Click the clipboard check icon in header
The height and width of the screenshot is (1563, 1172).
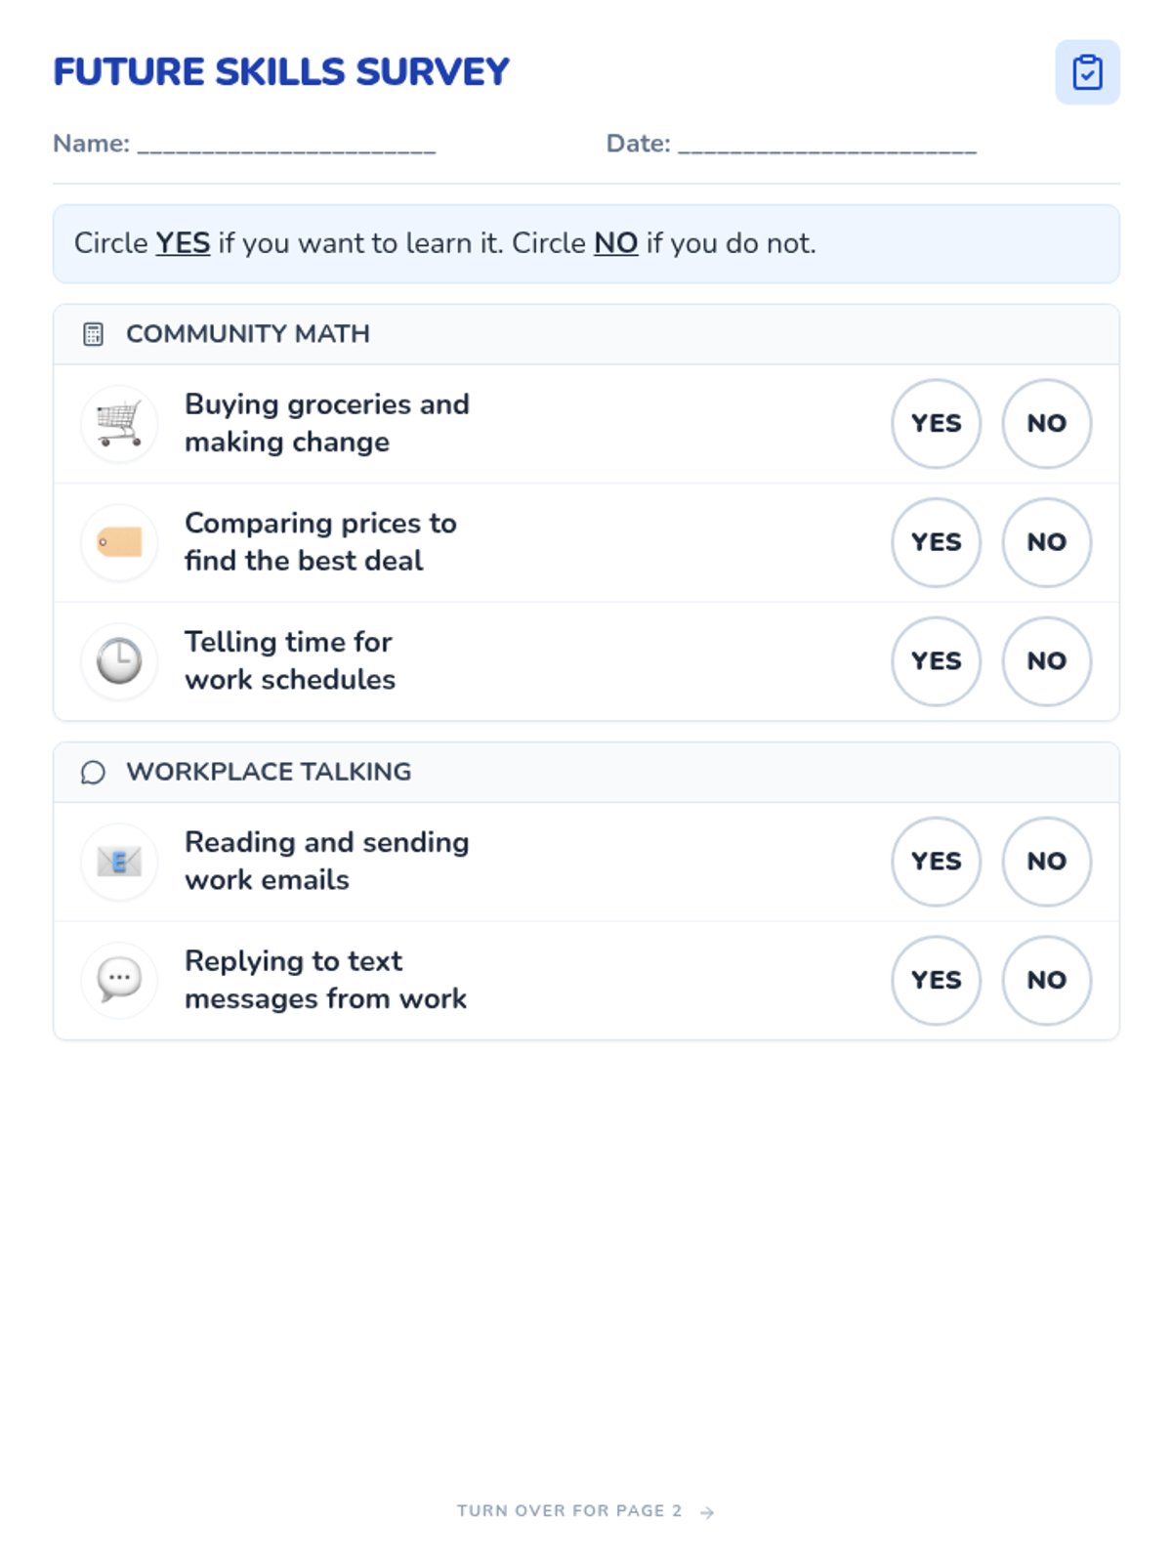1087,72
